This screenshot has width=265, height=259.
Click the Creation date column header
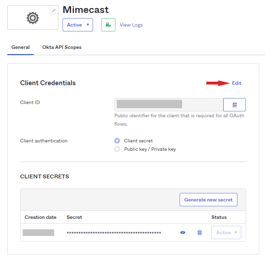tap(41, 217)
